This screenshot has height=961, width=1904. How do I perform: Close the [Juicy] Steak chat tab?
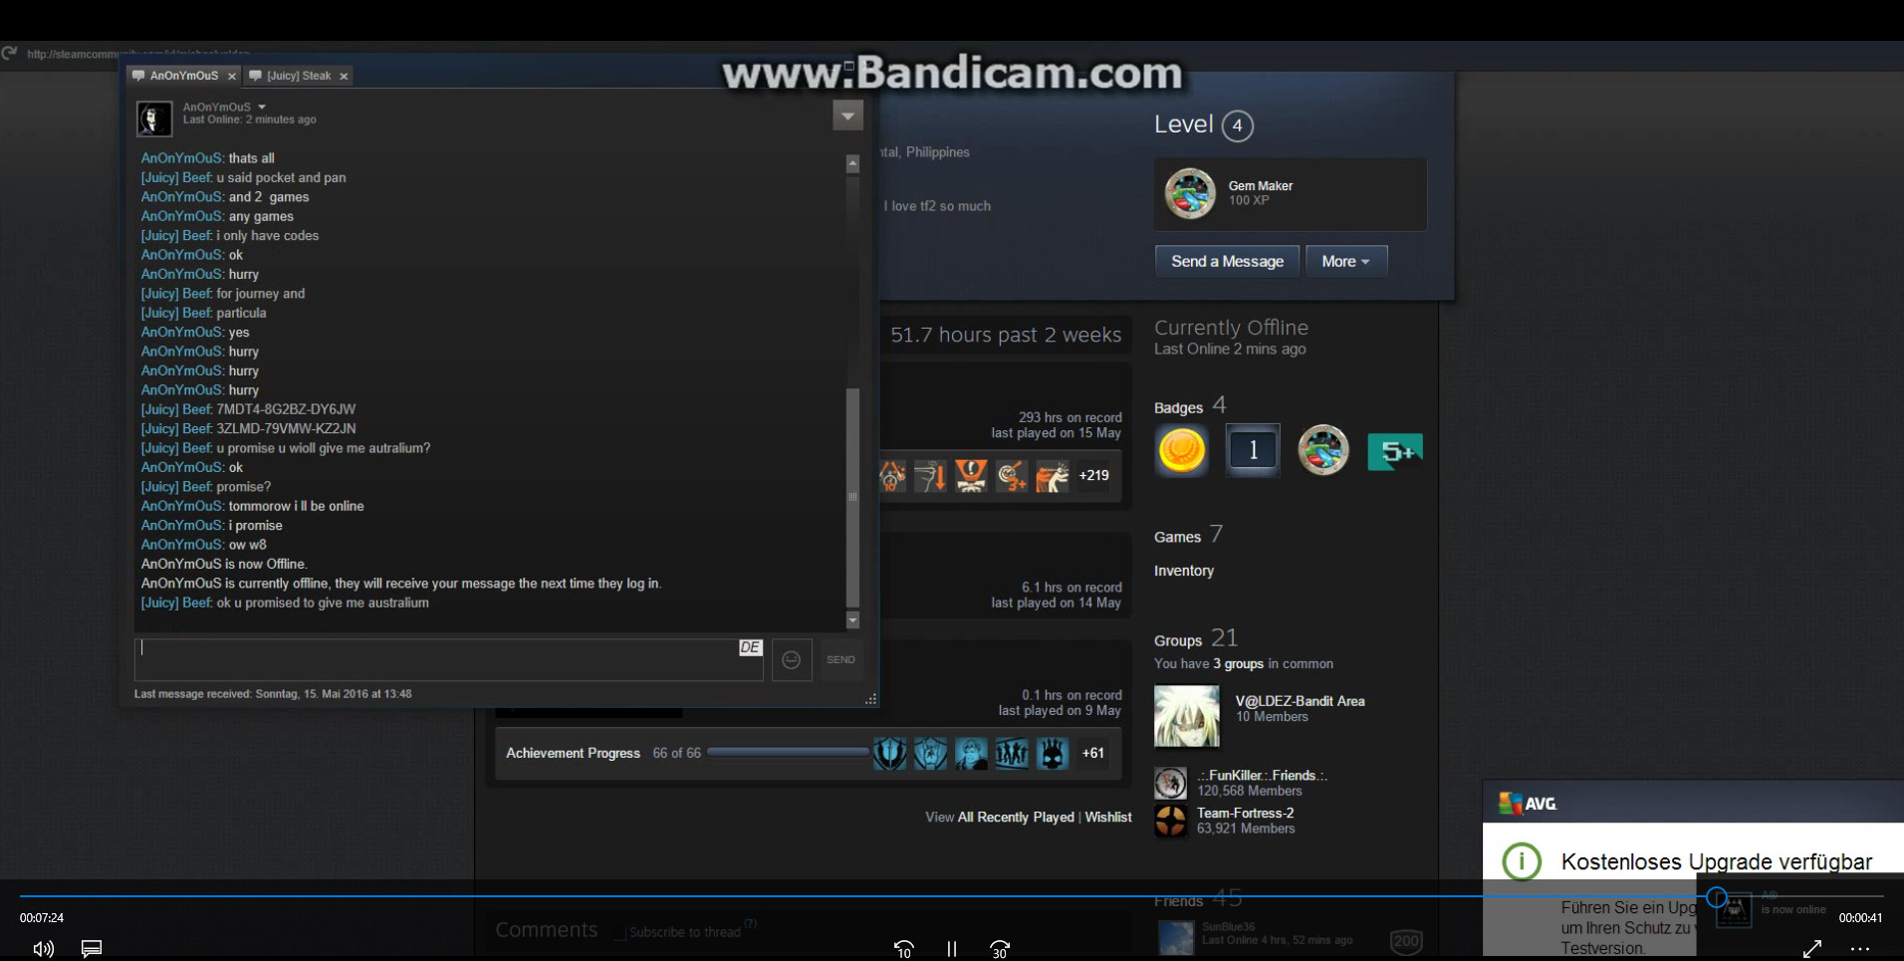(344, 77)
